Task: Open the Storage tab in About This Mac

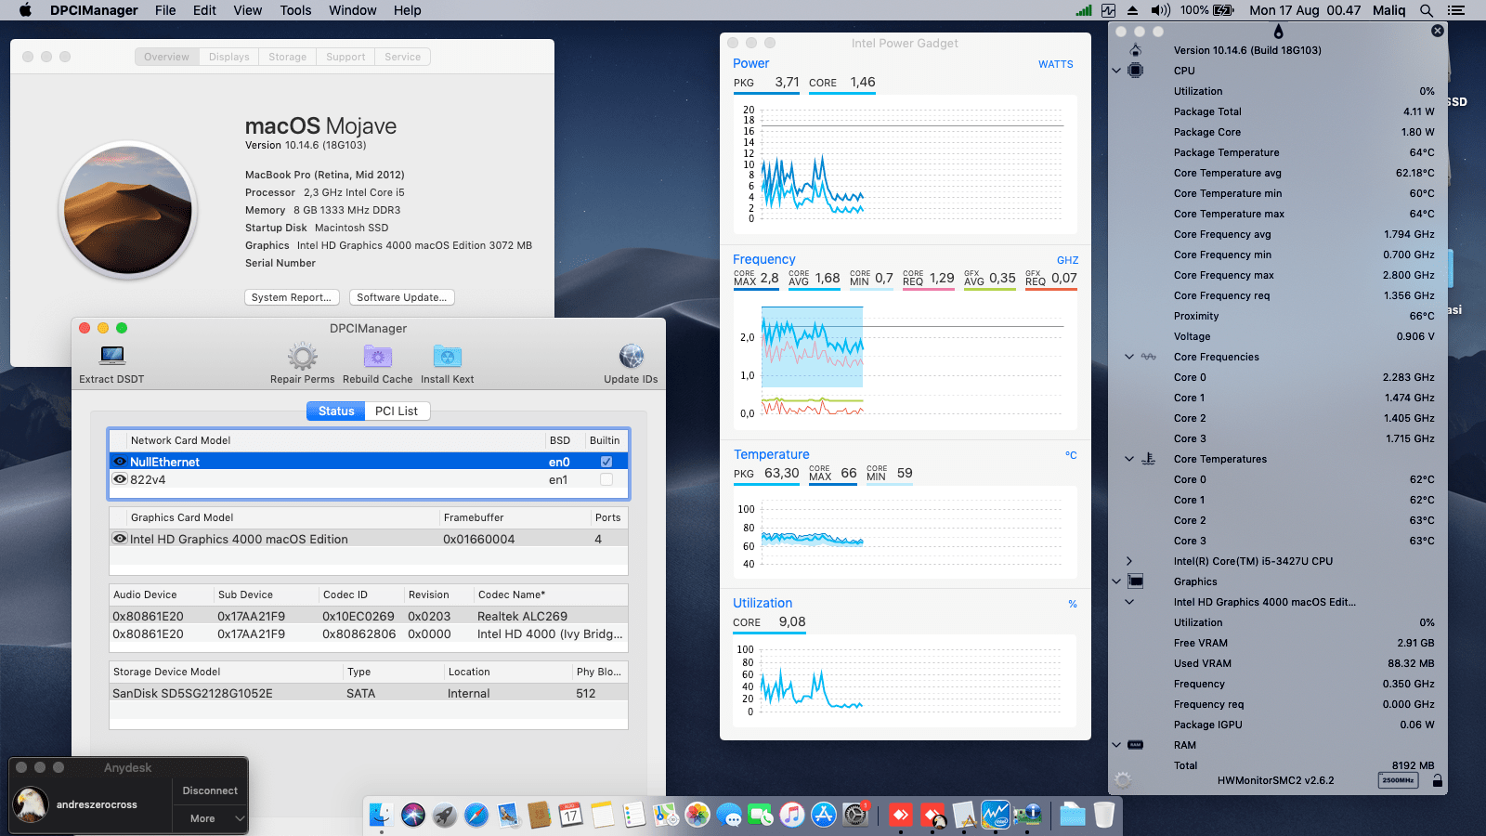Action: tap(287, 56)
